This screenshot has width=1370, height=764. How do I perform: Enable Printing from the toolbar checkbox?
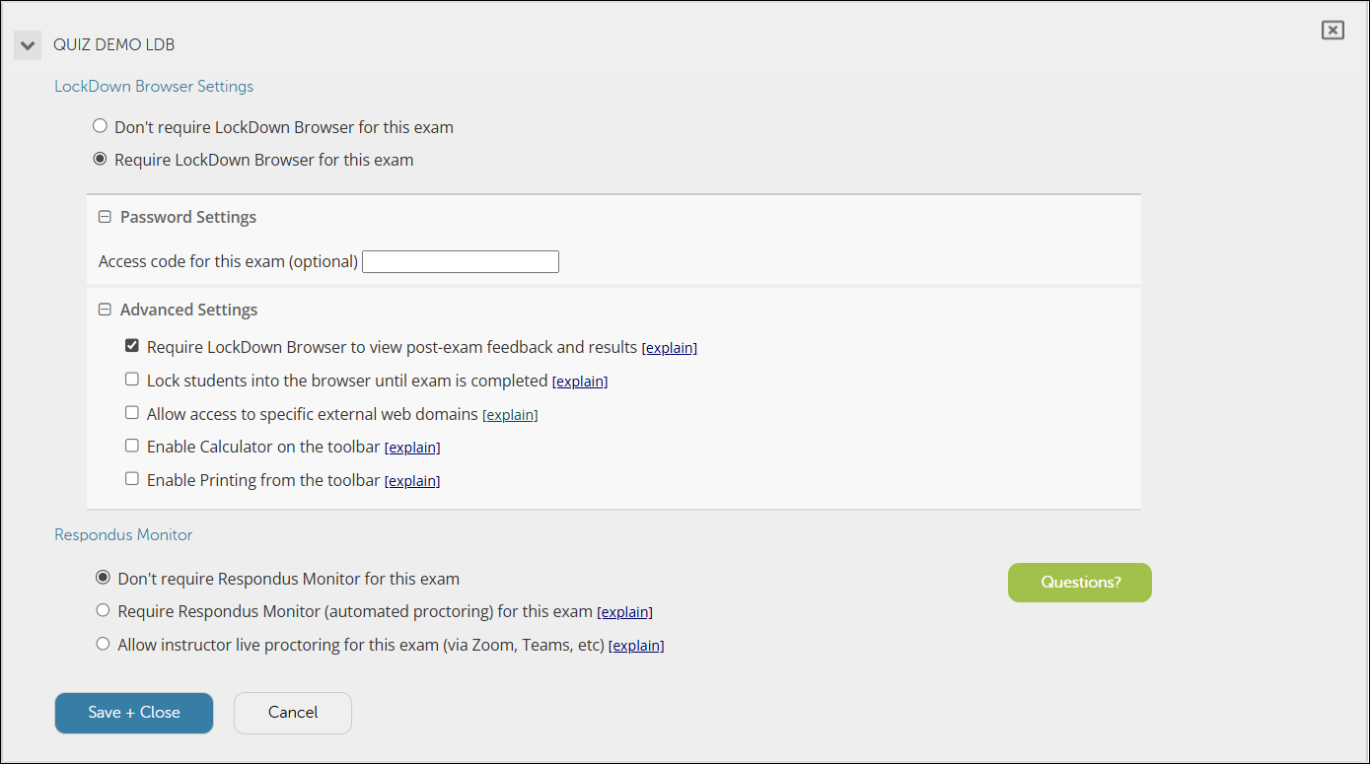[132, 479]
